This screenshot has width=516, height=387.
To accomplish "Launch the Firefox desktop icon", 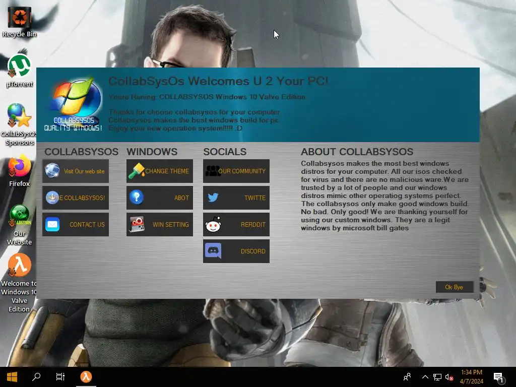I will click(x=20, y=171).
